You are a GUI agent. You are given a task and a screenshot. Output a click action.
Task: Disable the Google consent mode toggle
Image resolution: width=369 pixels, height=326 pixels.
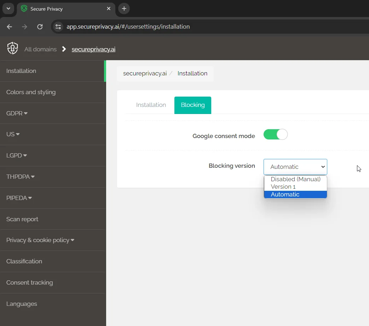click(275, 134)
